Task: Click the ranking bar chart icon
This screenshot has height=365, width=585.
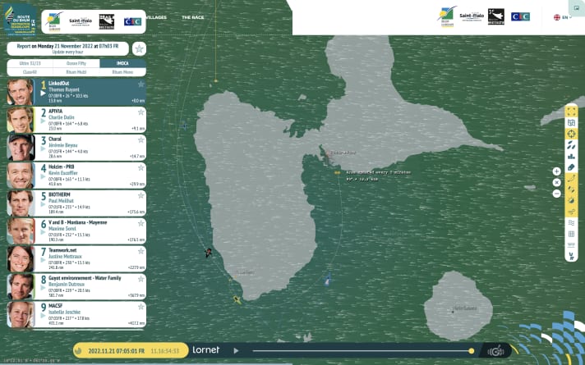Action: (572, 156)
